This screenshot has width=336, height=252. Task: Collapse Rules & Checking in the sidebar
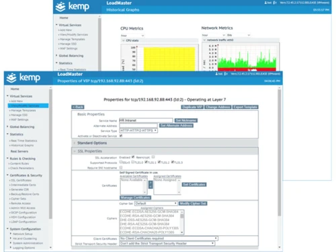pos(21,159)
